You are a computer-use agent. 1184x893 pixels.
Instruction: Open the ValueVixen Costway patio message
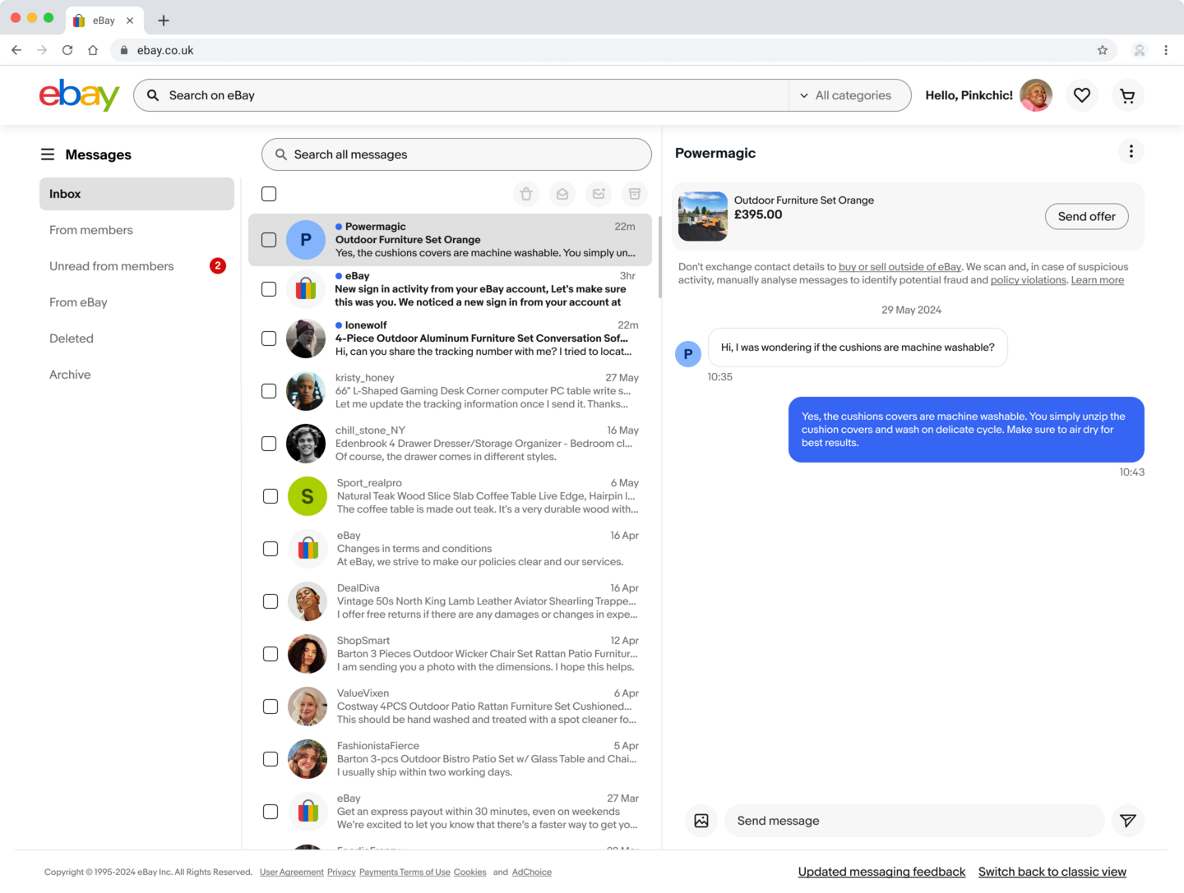[x=451, y=707]
